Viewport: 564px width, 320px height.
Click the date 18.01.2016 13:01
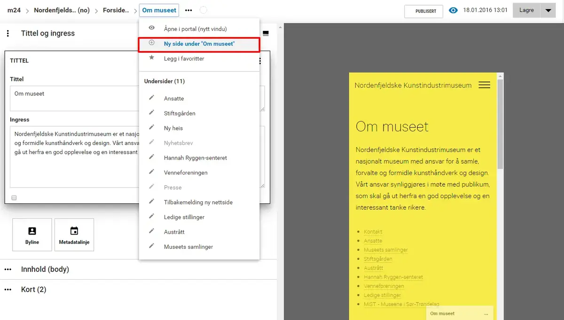click(486, 10)
